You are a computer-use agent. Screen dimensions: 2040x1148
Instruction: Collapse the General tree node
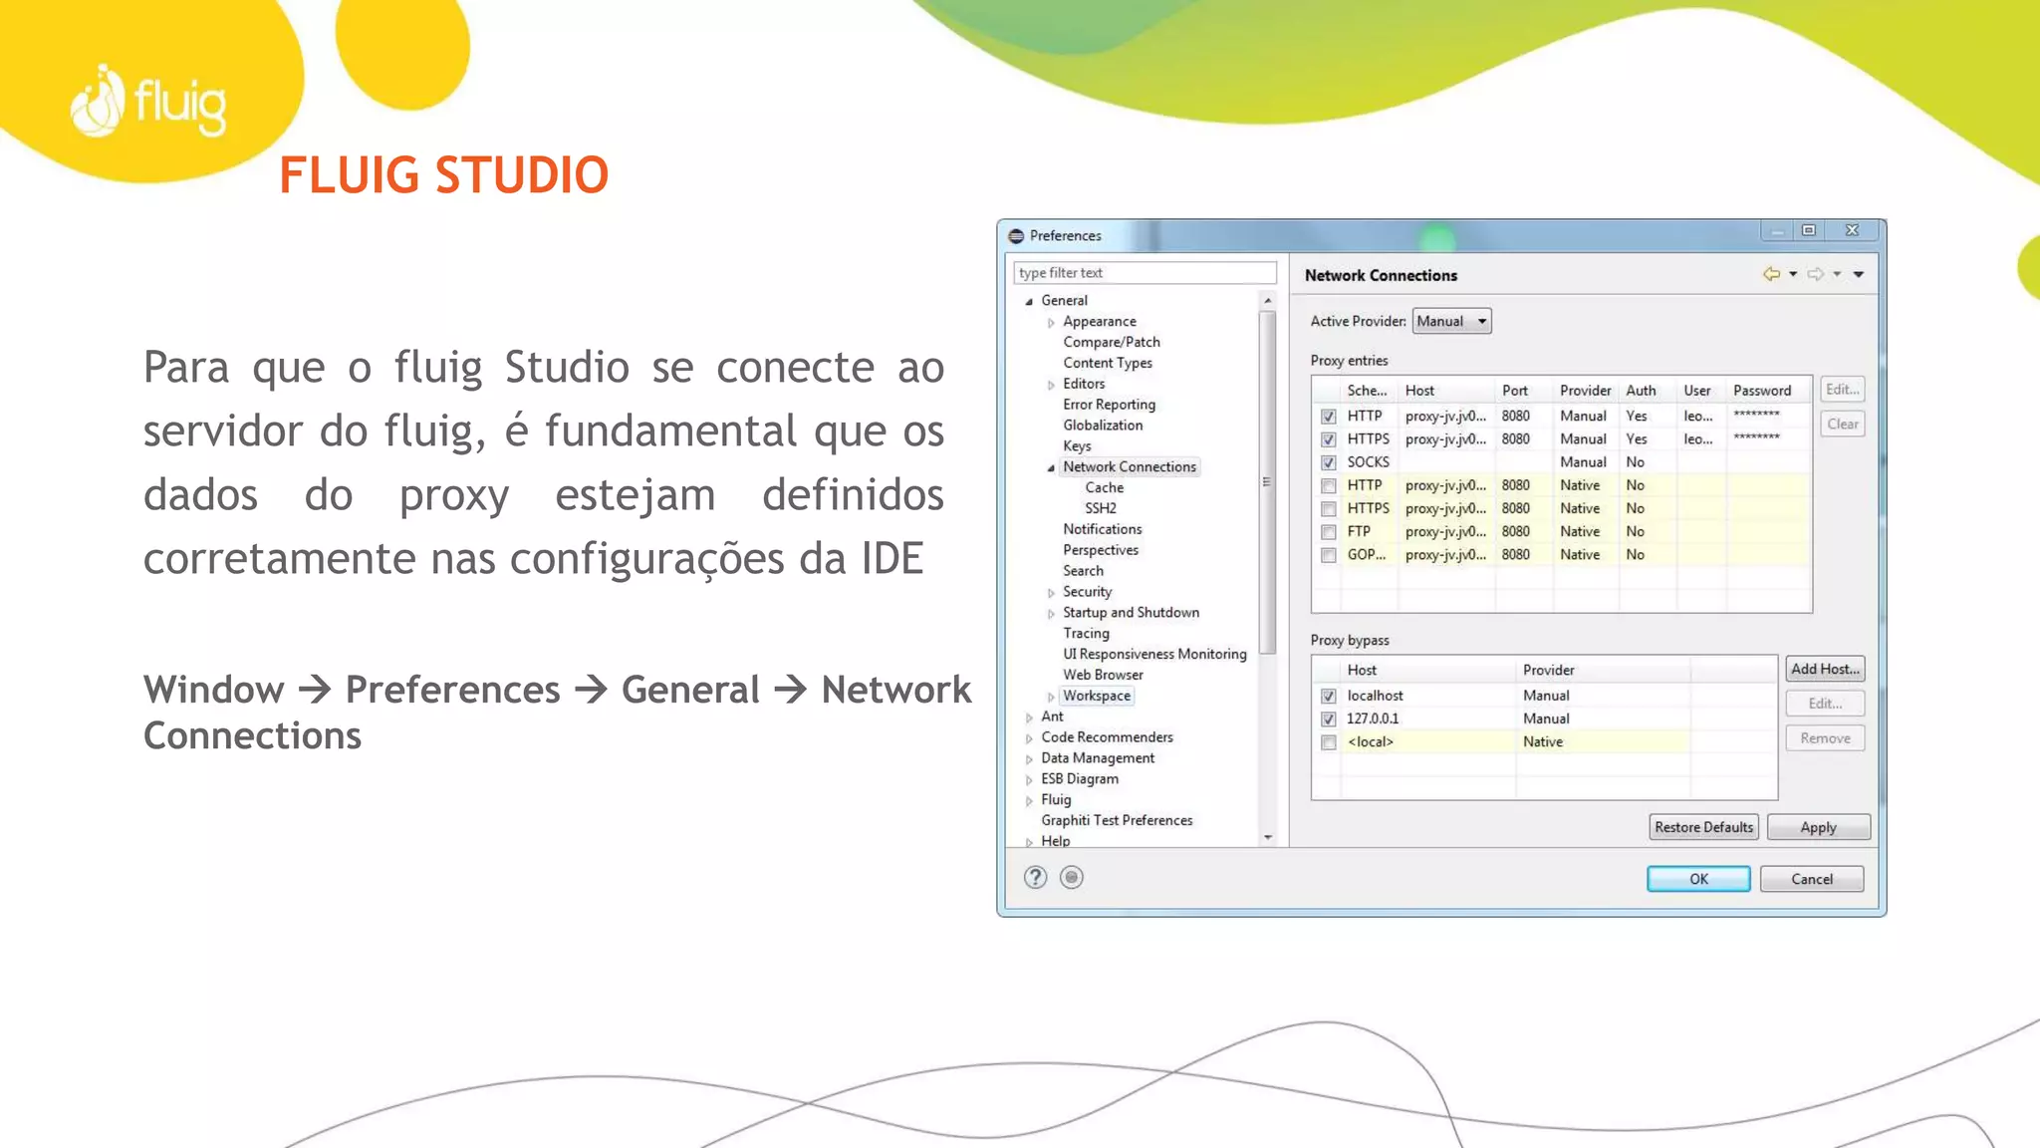coord(1029,301)
